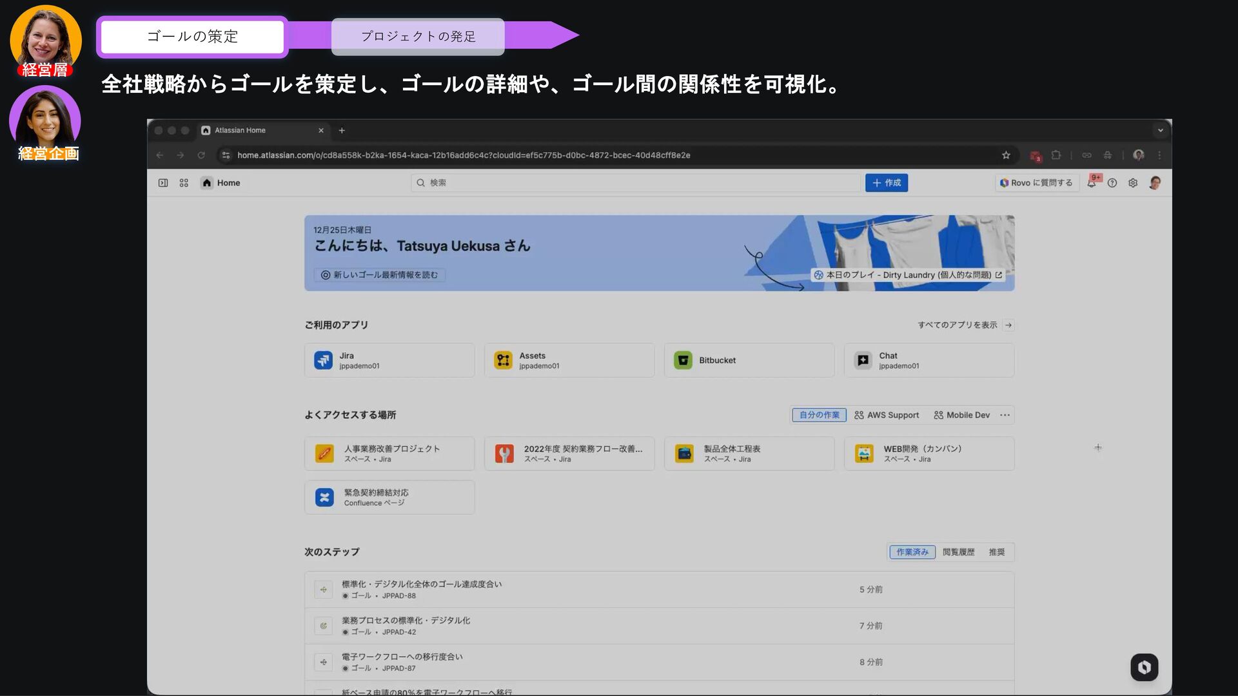Open the user profile avatar menu
1238x696 pixels.
[1155, 183]
